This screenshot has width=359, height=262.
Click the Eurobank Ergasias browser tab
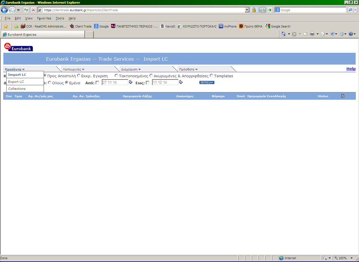tap(43, 35)
